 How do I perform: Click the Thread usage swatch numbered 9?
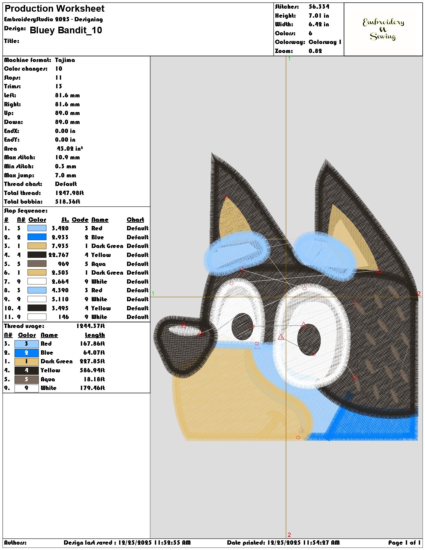pos(26,388)
